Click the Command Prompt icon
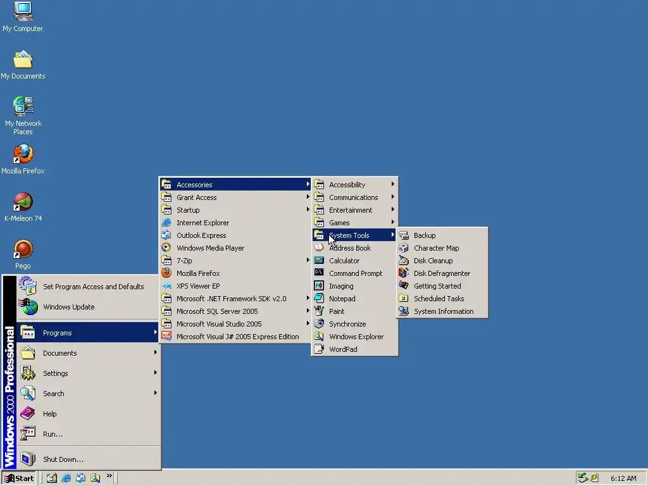 click(319, 273)
